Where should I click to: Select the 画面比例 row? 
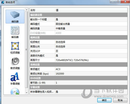pyautogui.click(x=78, y=46)
